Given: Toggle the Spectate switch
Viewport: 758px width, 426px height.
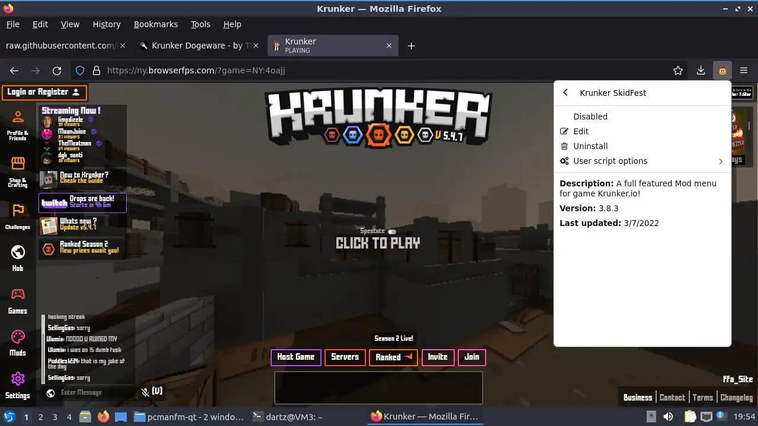Looking at the screenshot, I should tap(392, 231).
